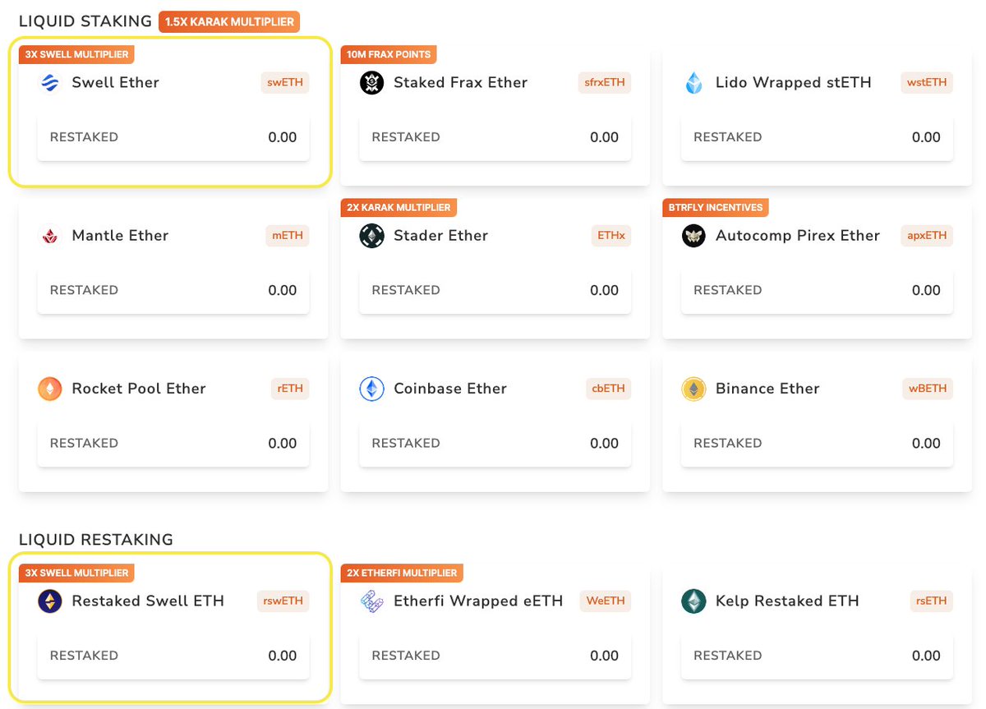The height and width of the screenshot is (709, 986).
Task: Click the "Coinbase Ether" asset name
Action: [x=450, y=388]
